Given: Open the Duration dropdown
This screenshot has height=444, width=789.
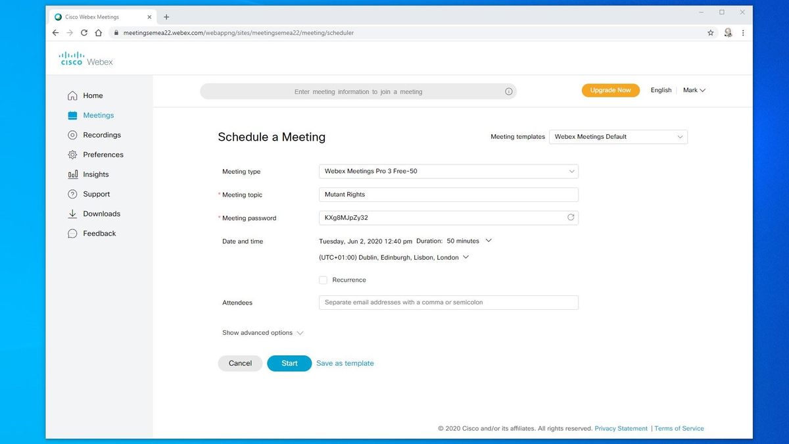Looking at the screenshot, I should coord(488,241).
